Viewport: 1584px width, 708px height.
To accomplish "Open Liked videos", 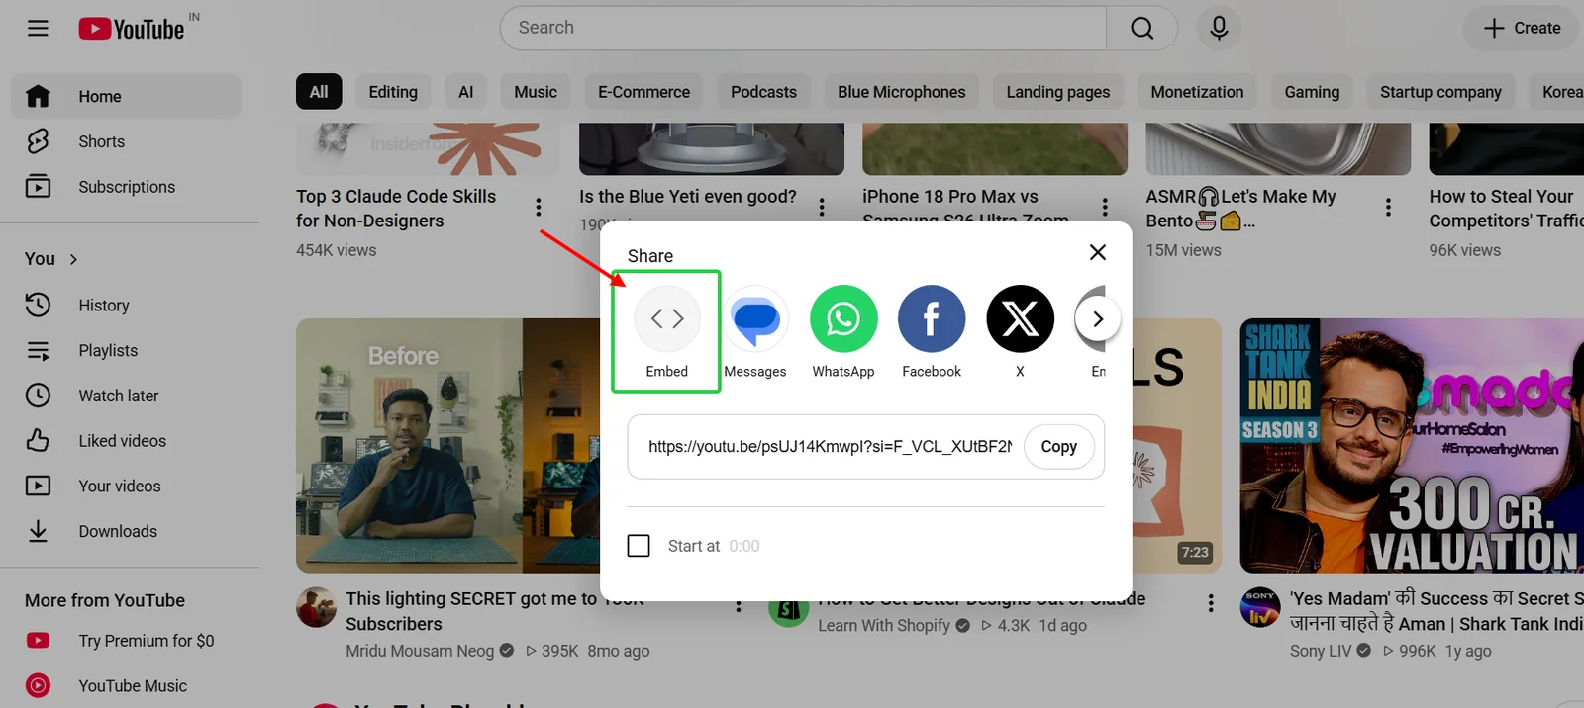I will [127, 441].
